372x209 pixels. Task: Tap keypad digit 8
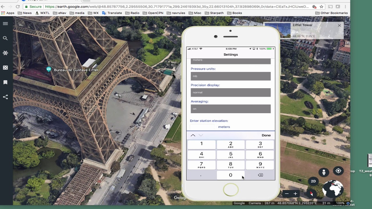(230, 165)
